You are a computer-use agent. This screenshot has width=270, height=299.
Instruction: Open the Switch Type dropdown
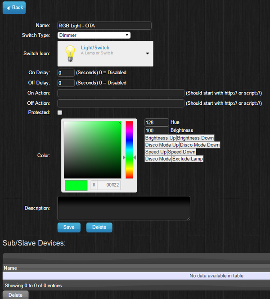pyautogui.click(x=94, y=35)
